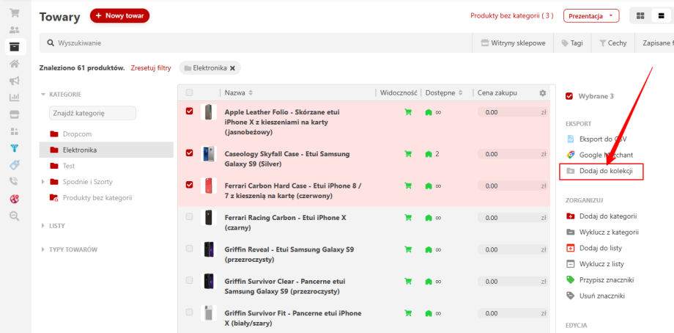Click the customers icon in the sidebar

(x=15, y=30)
